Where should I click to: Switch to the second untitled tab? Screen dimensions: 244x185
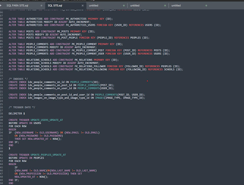(135, 6)
